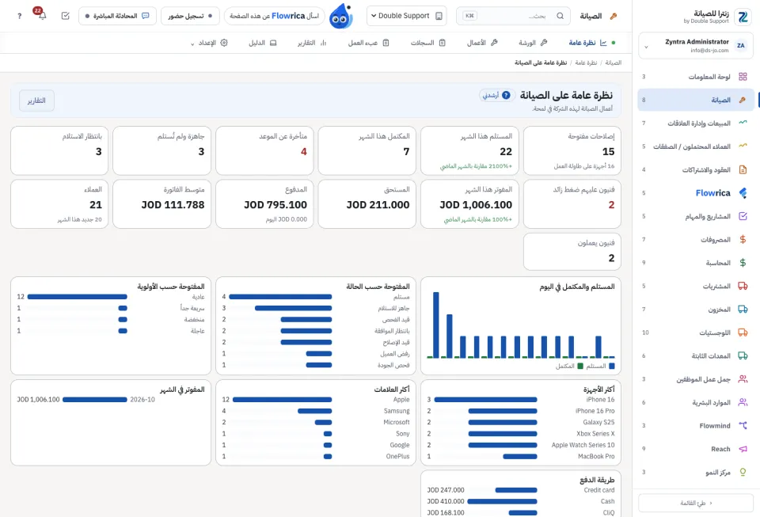Click the blue truck icon for المخزون
The width and height of the screenshot is (760, 517).
point(743,309)
